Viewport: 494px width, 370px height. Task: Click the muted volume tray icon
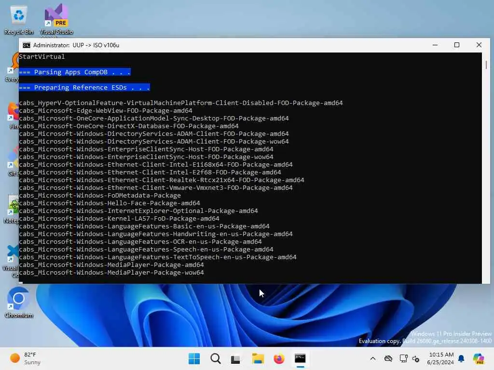[416, 358]
